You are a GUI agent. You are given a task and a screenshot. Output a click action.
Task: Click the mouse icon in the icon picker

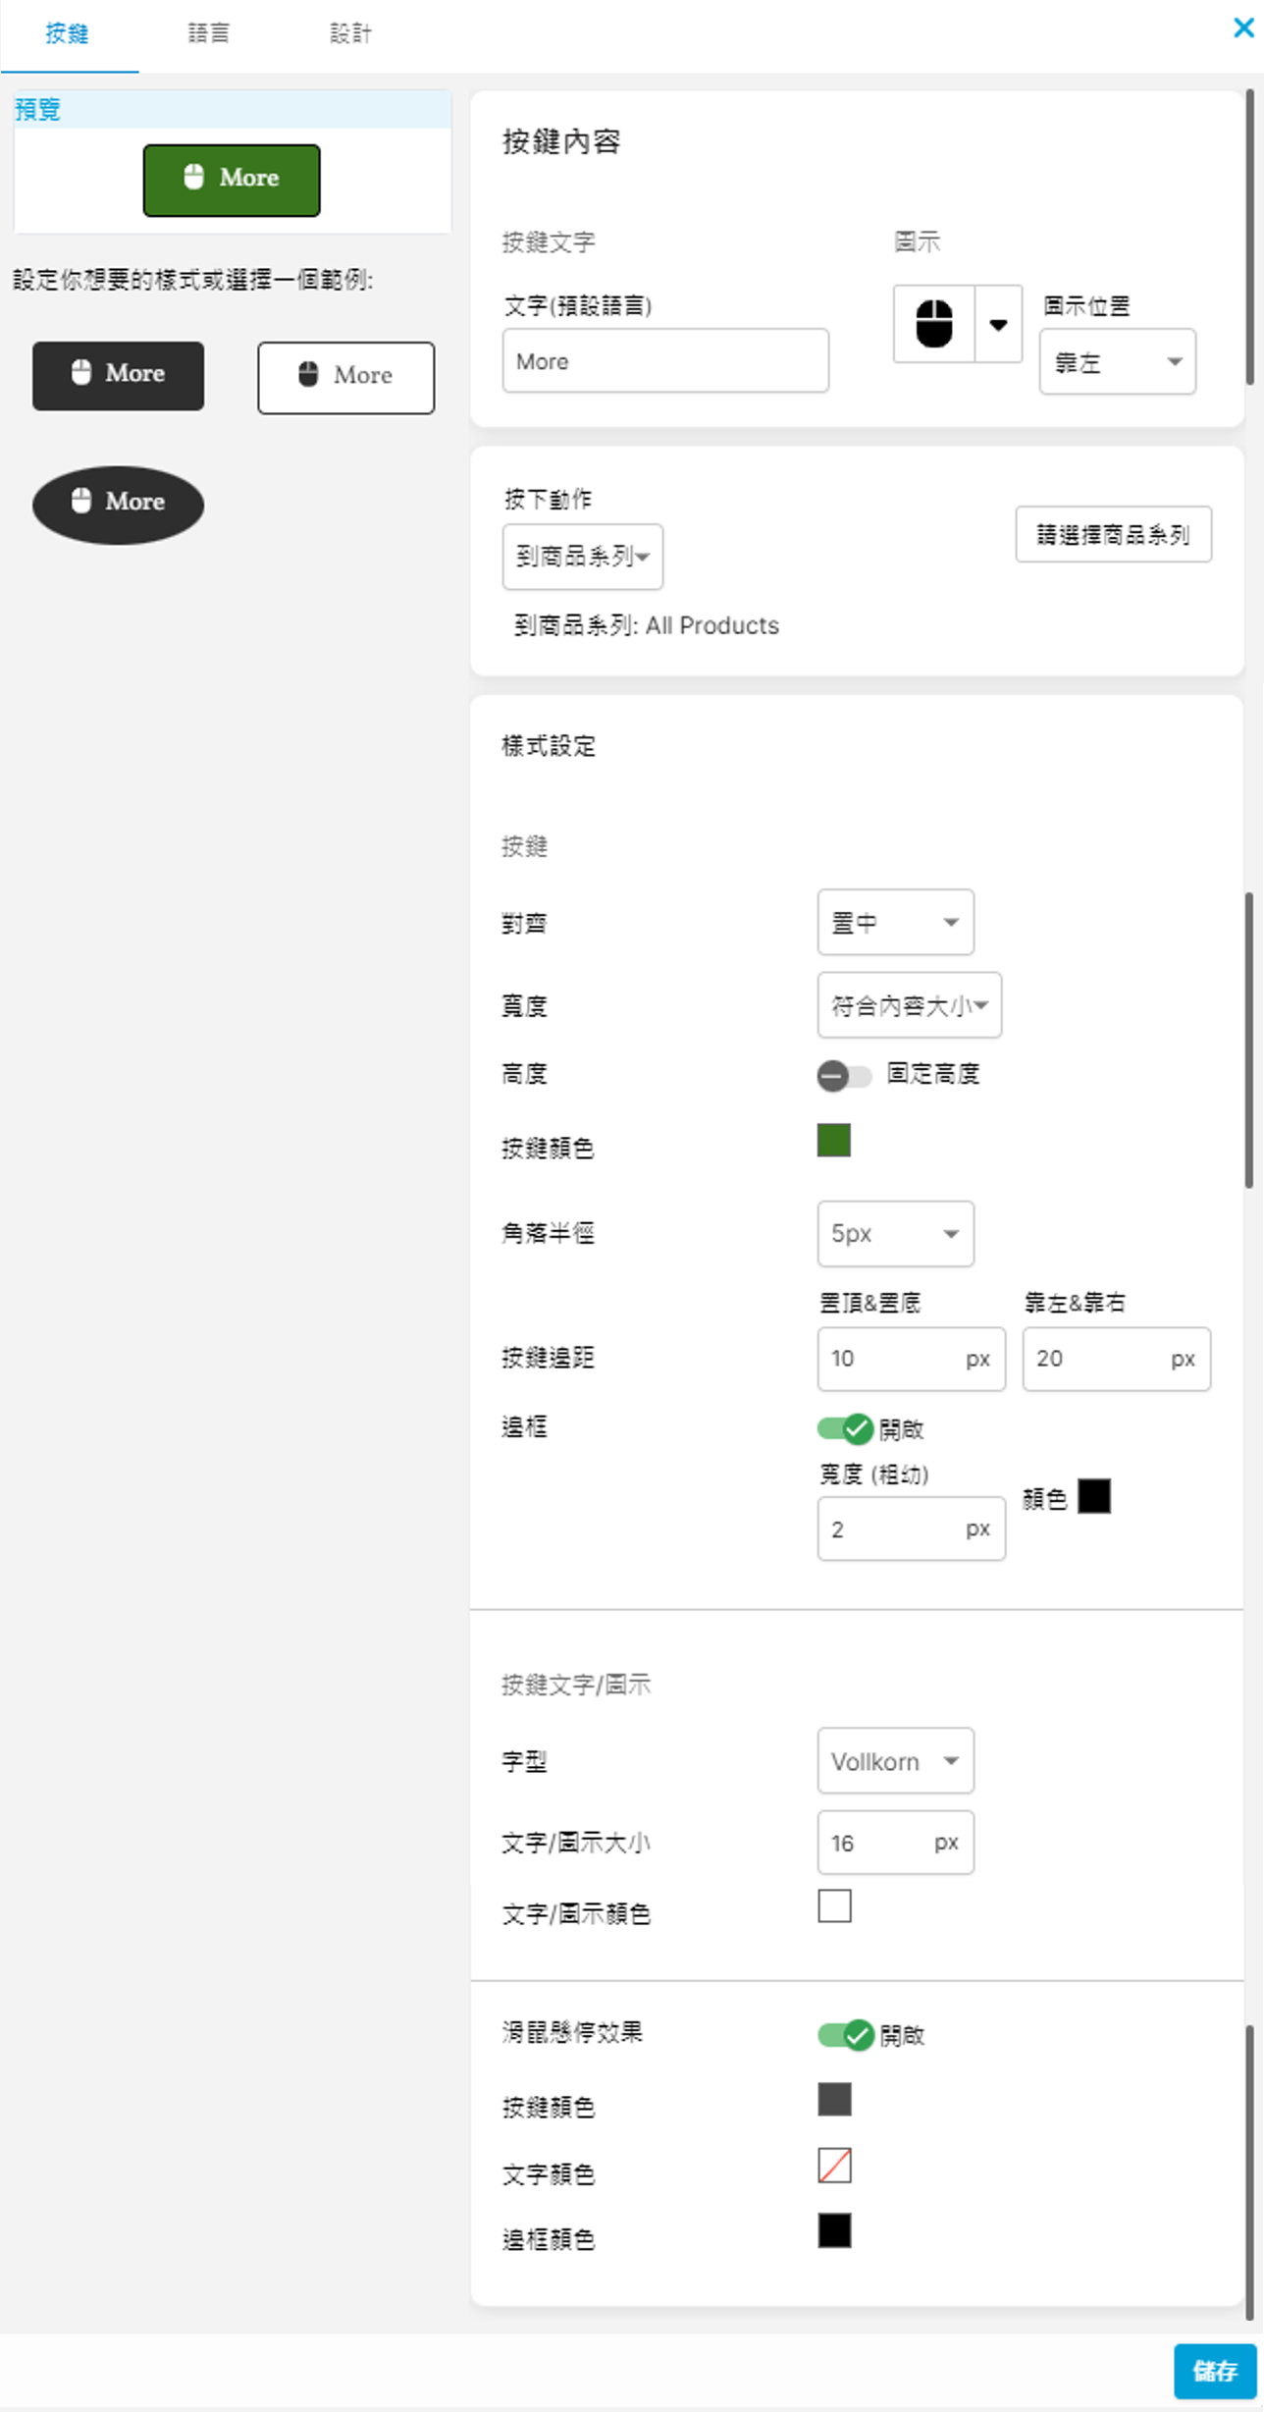(933, 324)
